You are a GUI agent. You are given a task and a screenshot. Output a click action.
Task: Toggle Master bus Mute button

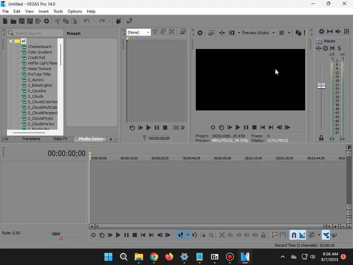click(332, 48)
